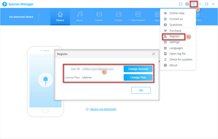Switch to the Device tab

(60, 17)
